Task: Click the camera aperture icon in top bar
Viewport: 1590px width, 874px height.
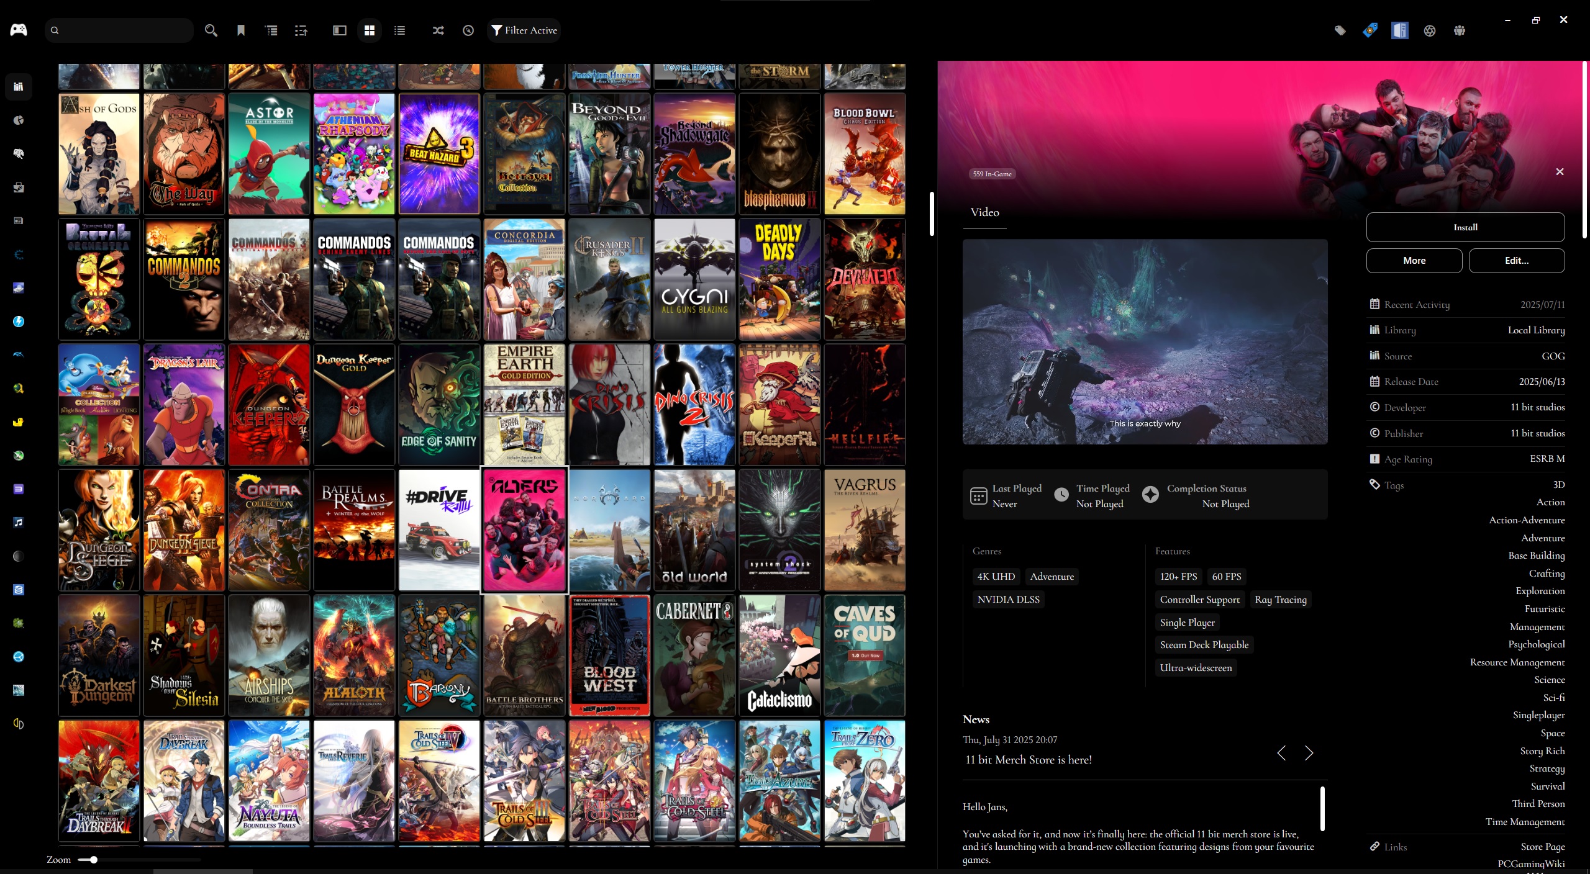Action: point(1430,30)
